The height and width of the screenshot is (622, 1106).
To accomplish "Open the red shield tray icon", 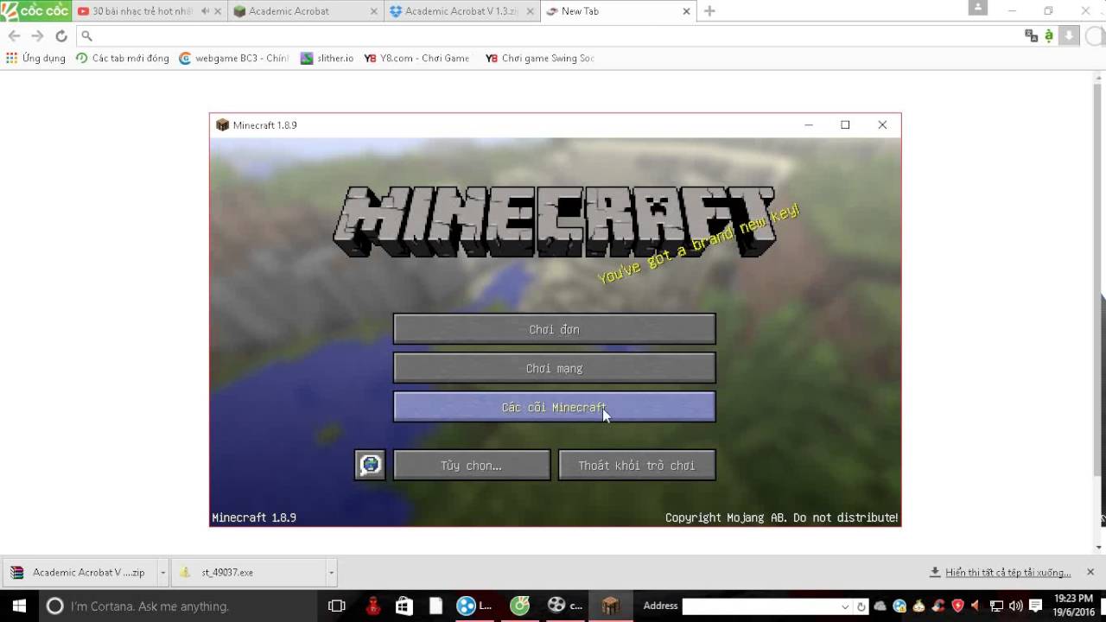I will click(x=957, y=606).
